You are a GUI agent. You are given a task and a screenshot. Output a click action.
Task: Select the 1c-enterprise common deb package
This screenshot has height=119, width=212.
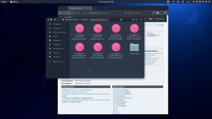79,32
